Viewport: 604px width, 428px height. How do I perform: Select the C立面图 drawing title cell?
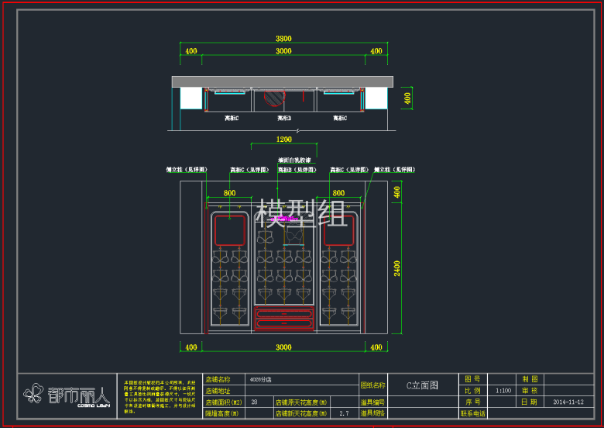tap(423, 385)
